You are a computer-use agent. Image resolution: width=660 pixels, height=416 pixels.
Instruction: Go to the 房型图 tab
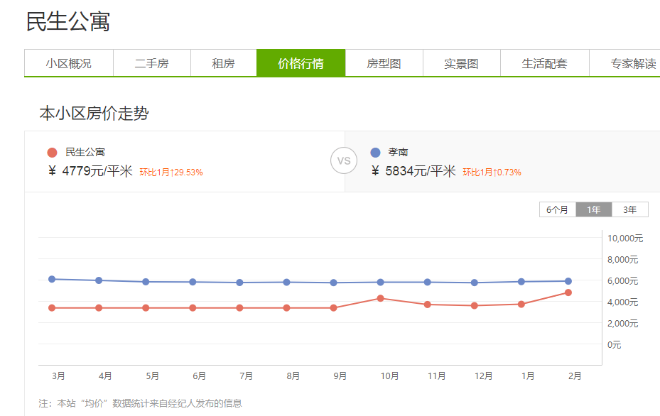tap(384, 63)
